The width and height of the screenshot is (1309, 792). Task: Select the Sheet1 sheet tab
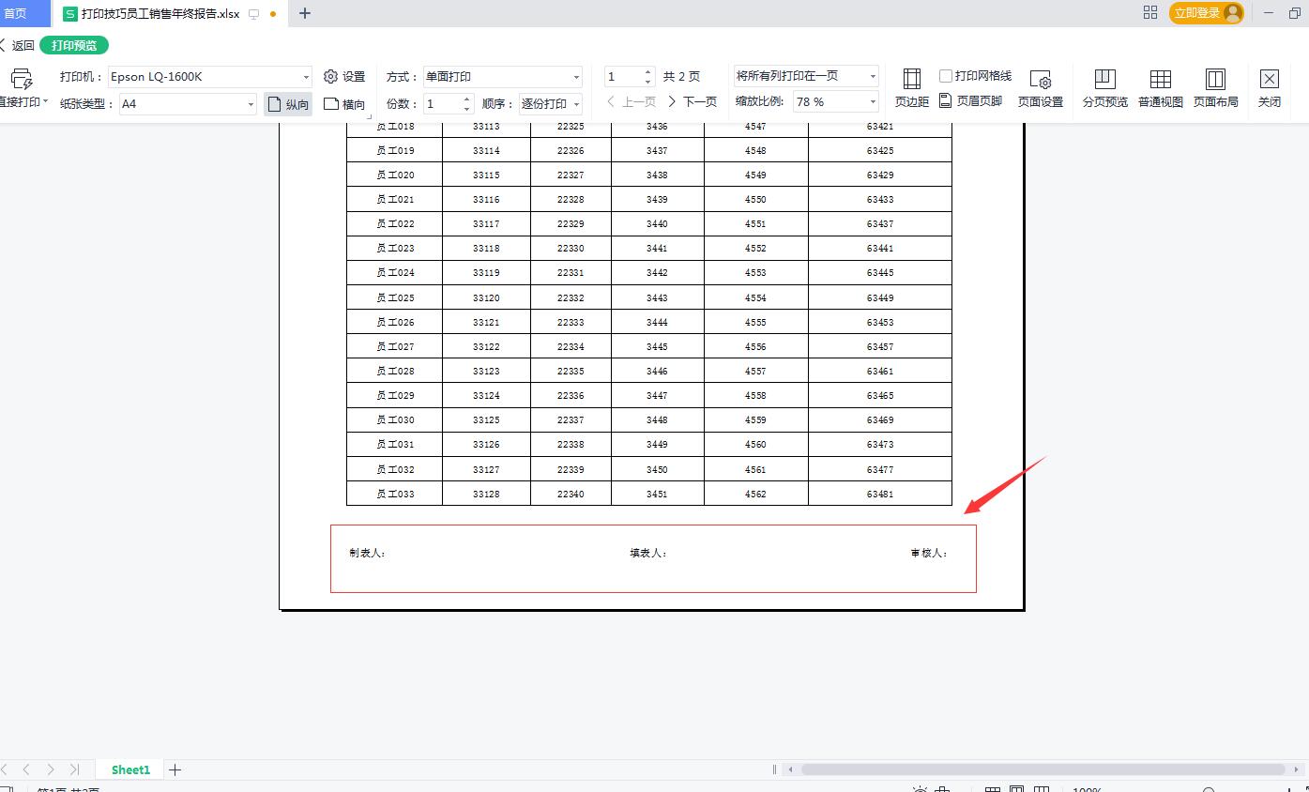[130, 769]
